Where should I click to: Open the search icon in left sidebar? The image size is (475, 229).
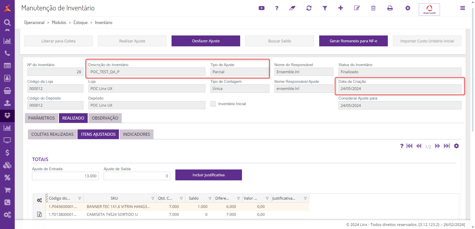(7, 23)
